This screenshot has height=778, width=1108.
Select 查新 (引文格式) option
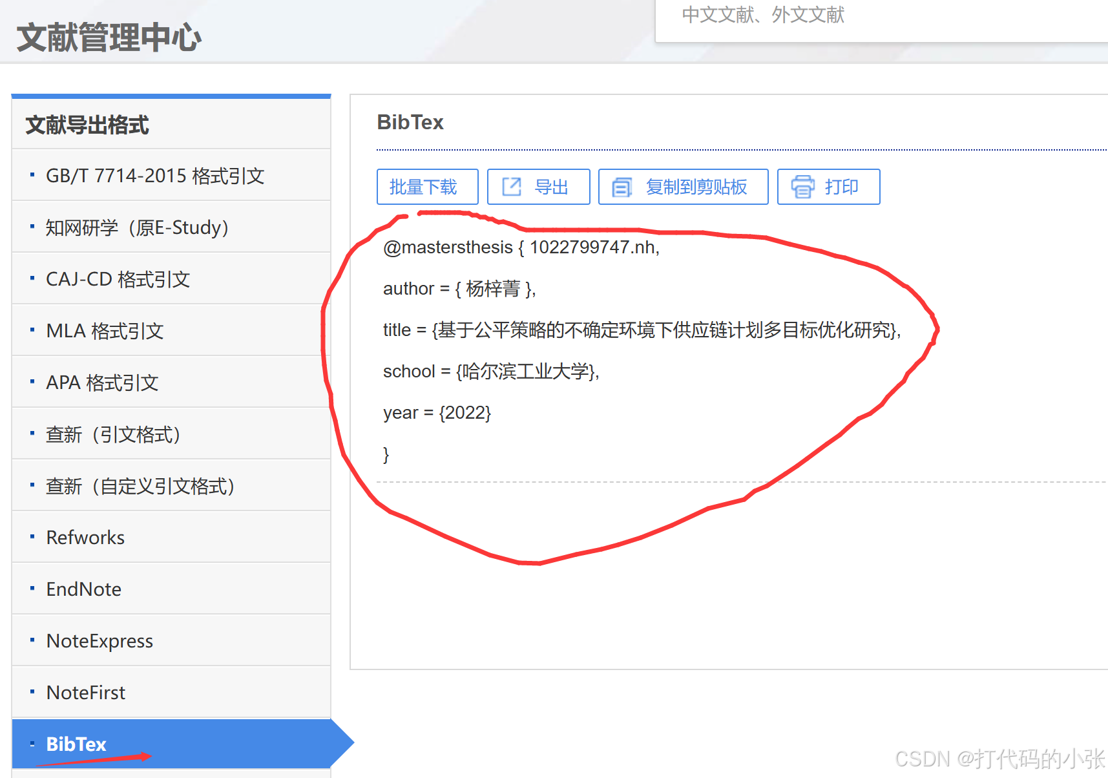(x=171, y=434)
